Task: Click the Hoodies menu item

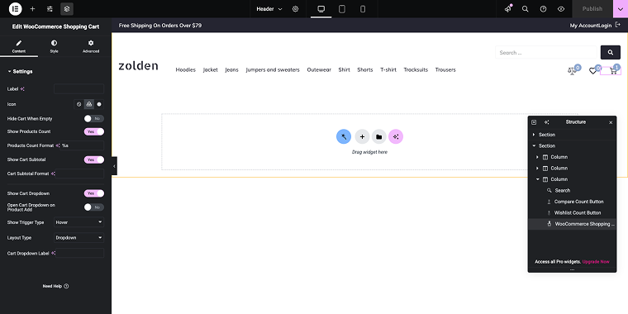Action: [185, 69]
